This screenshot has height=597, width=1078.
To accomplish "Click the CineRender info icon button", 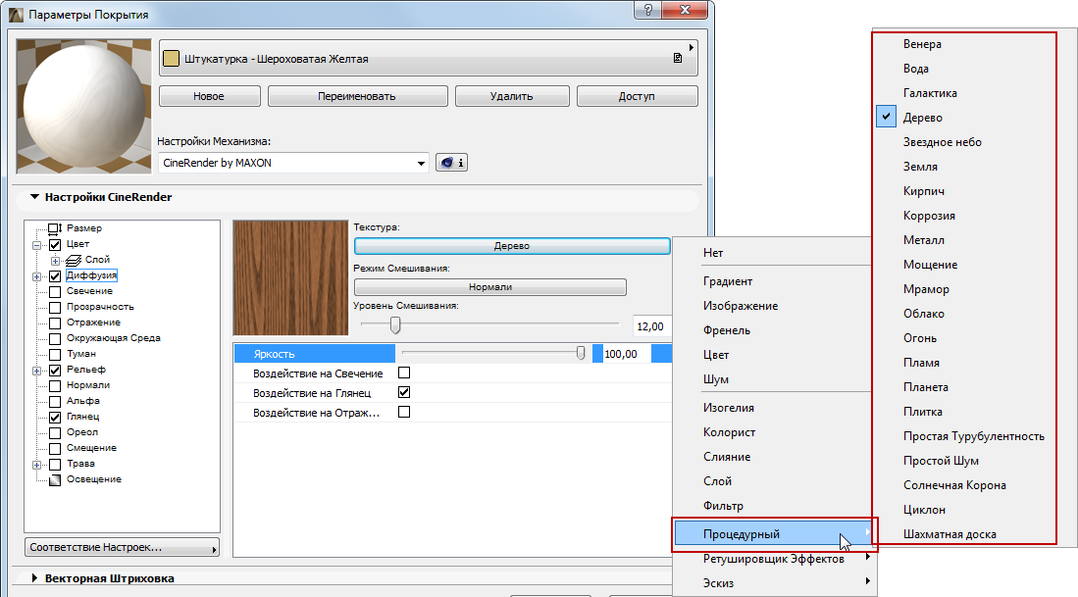I will (x=451, y=163).
